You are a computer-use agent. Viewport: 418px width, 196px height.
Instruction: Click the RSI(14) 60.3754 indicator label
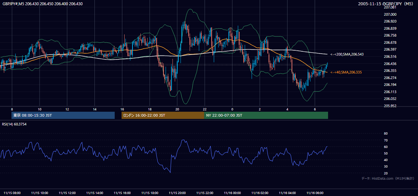pyautogui.click(x=14, y=124)
